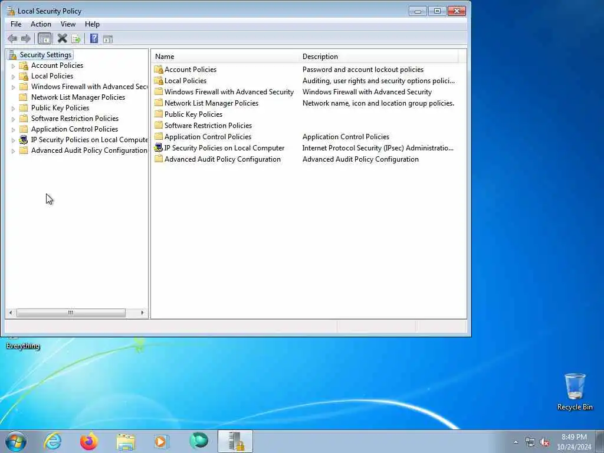Expand Account Policies tree node
Screen dimensions: 604x453
tap(13, 66)
